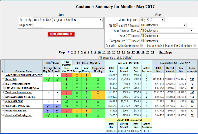Click Totals (1,601 Customers) header

[128, 120]
